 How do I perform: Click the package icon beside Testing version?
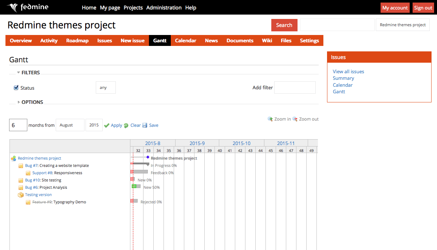(x=21, y=195)
